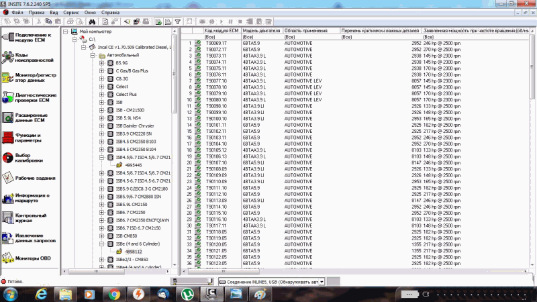Open the Connect to ECM module panel
The width and height of the screenshot is (537, 302).
28,38
